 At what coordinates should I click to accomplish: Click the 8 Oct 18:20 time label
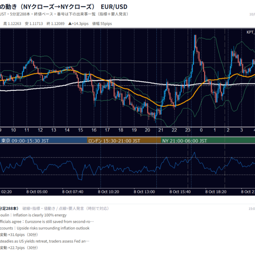coord(216,192)
